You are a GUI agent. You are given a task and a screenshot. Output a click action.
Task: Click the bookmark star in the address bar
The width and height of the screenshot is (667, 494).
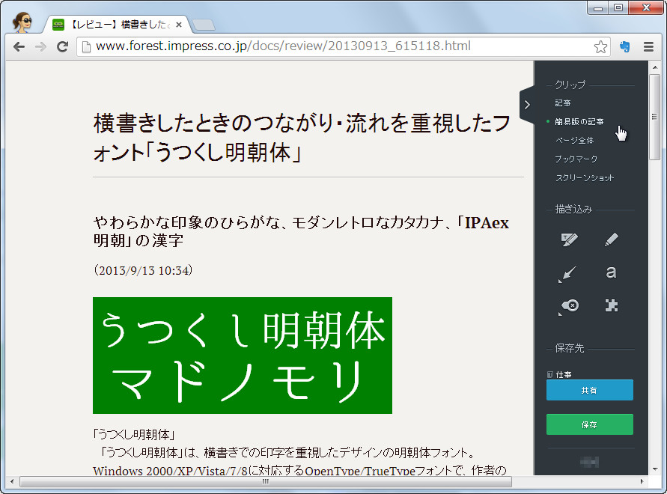[x=601, y=46]
